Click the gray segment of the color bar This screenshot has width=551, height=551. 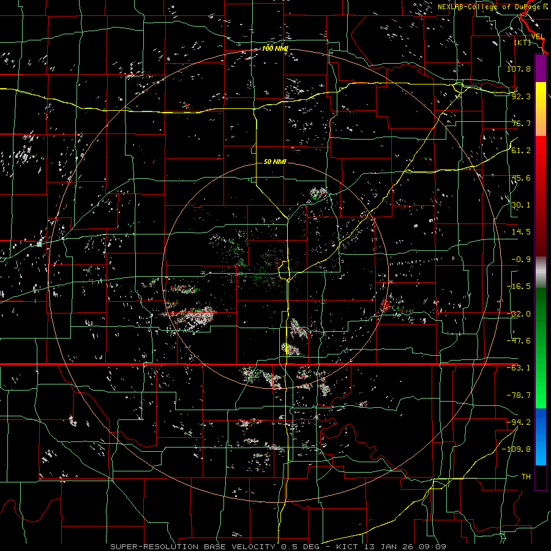pos(541,272)
